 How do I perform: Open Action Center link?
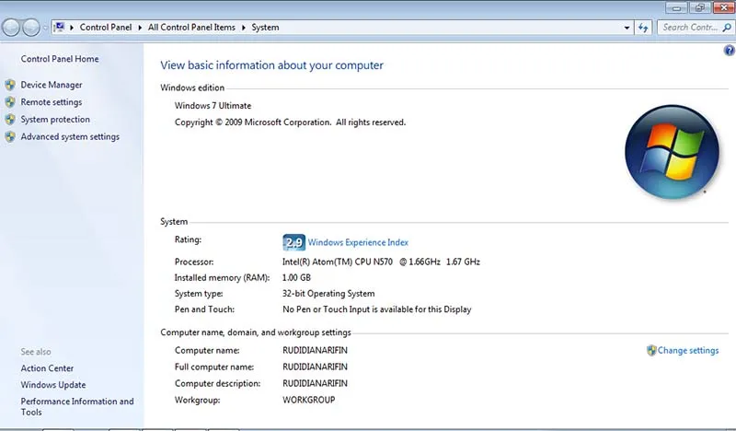pos(47,368)
